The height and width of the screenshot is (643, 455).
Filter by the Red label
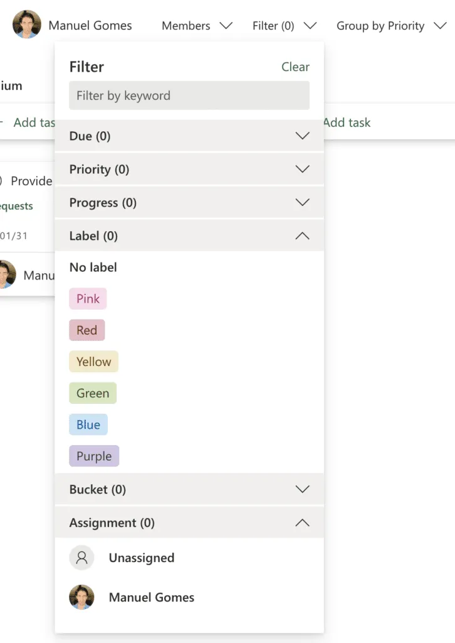coord(87,330)
